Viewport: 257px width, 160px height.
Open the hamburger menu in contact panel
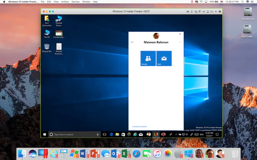(132, 42)
